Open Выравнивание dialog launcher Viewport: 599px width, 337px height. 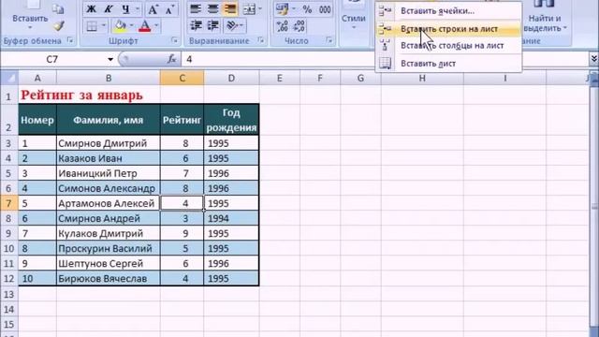(261, 40)
